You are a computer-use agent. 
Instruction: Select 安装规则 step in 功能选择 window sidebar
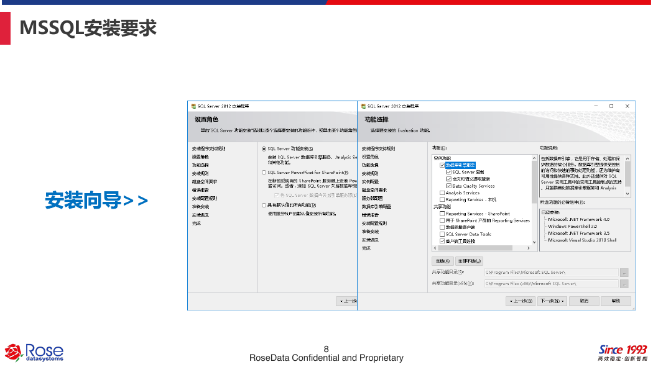tap(370, 174)
